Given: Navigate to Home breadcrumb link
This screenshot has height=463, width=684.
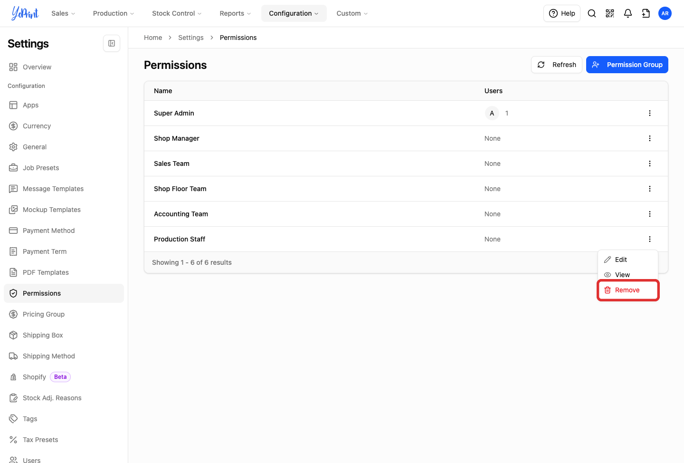Looking at the screenshot, I should tap(153, 38).
